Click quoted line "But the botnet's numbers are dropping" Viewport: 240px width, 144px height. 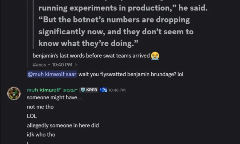[x=114, y=20]
